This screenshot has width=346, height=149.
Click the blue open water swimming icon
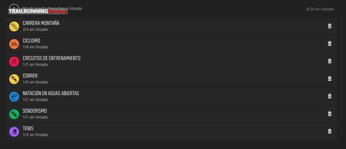(14, 97)
